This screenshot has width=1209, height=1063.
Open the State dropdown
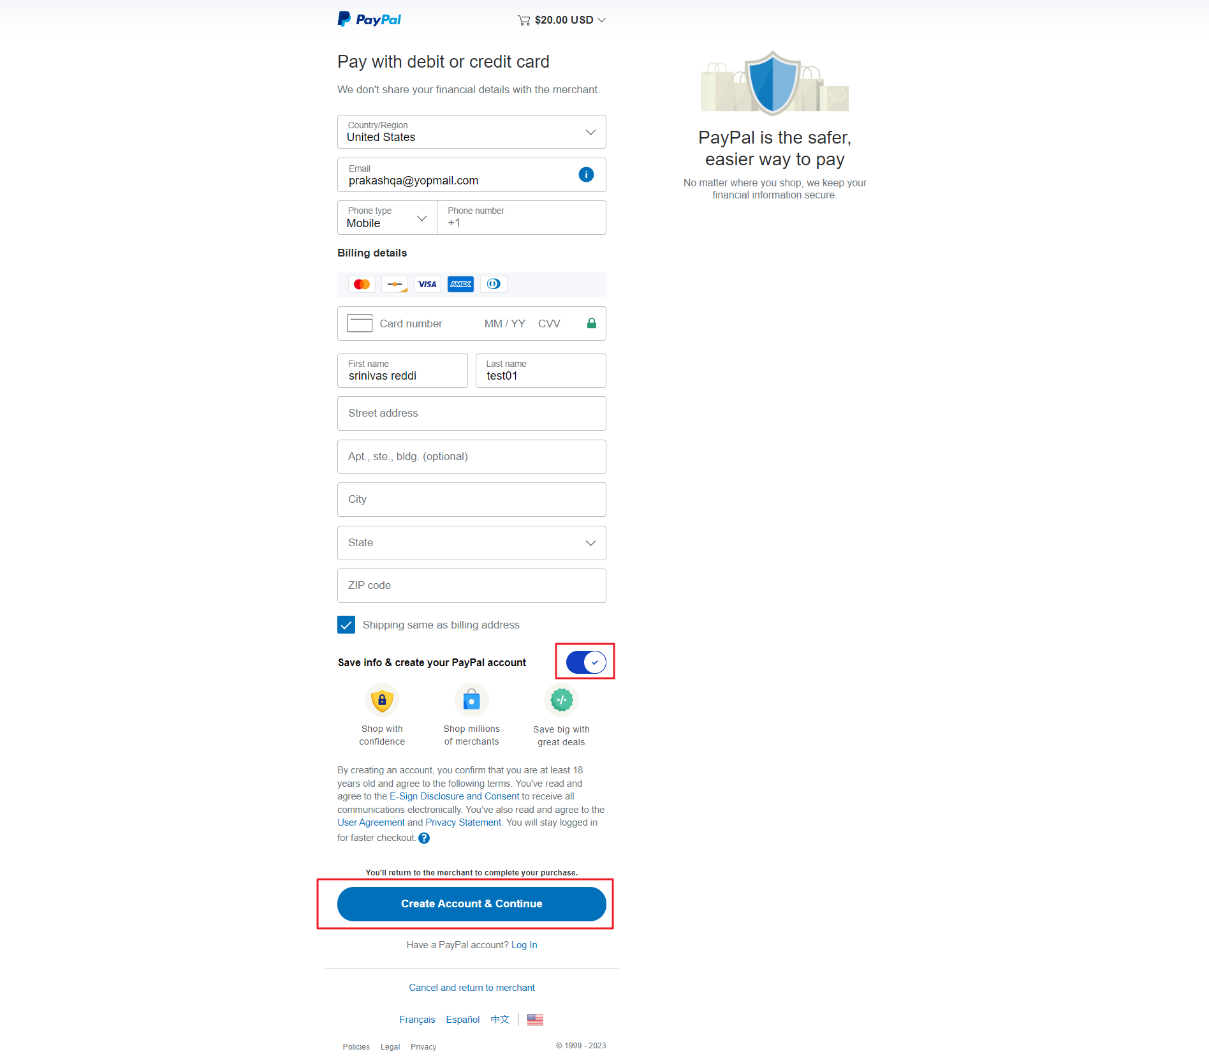pyautogui.click(x=471, y=543)
